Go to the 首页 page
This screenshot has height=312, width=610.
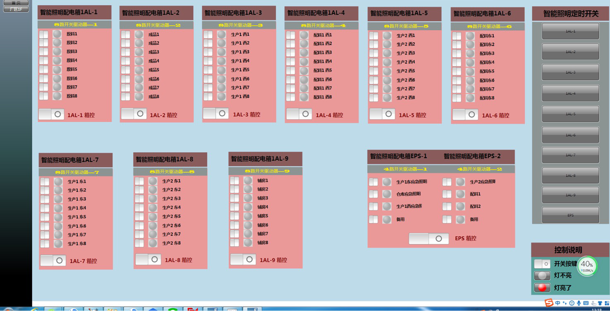point(16,2)
